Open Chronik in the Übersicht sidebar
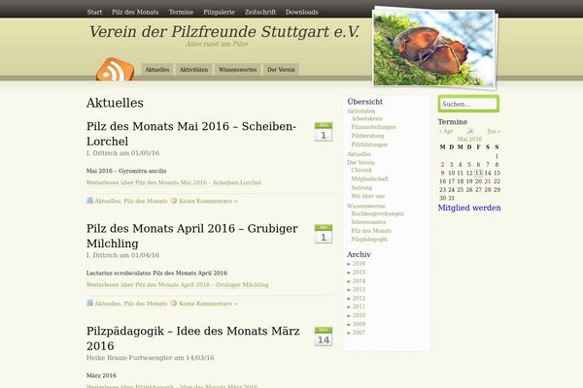Screen dimensions: 583x388 click(361, 170)
